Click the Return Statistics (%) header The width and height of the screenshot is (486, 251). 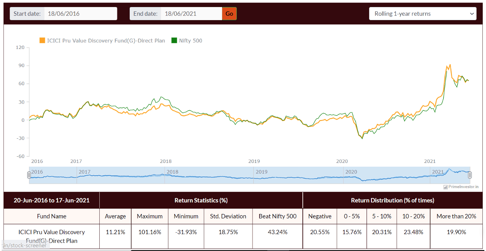coord(201,200)
